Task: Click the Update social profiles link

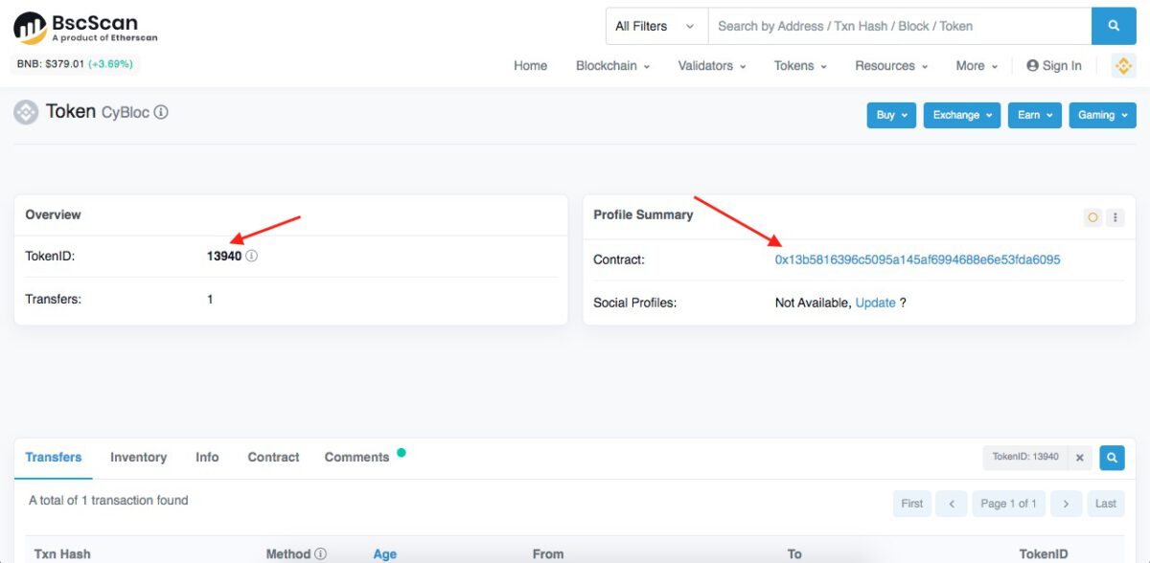Action: click(x=875, y=303)
